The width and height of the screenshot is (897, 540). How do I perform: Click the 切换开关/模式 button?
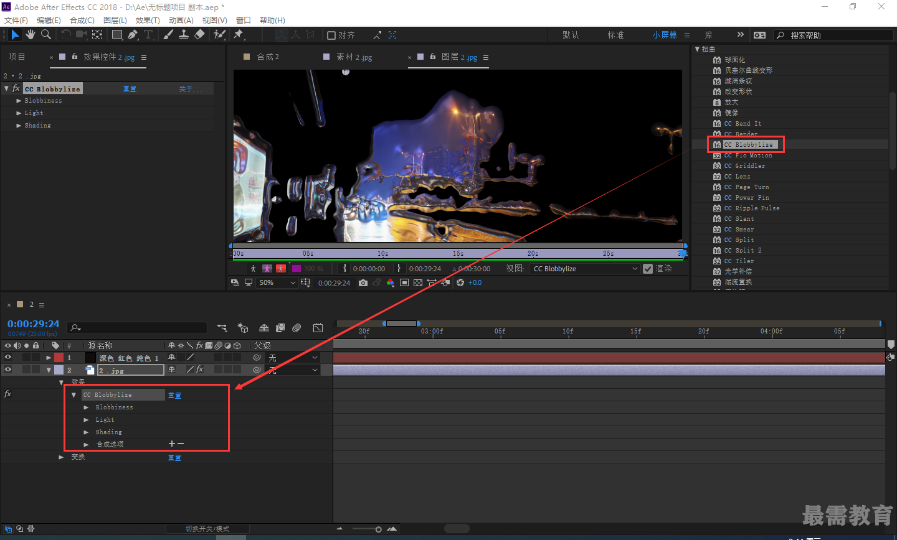click(x=207, y=529)
